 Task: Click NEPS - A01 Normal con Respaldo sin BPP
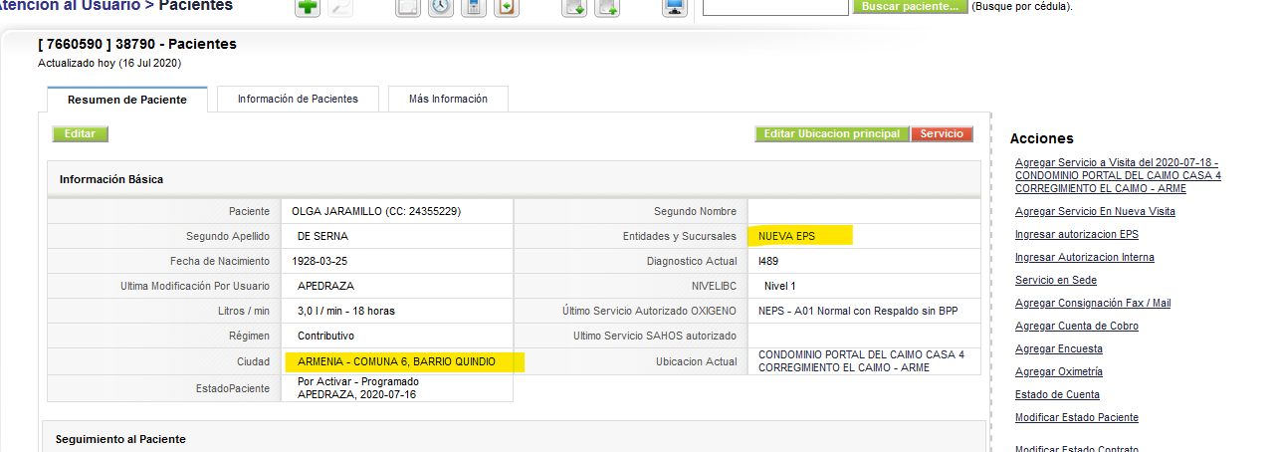(858, 311)
